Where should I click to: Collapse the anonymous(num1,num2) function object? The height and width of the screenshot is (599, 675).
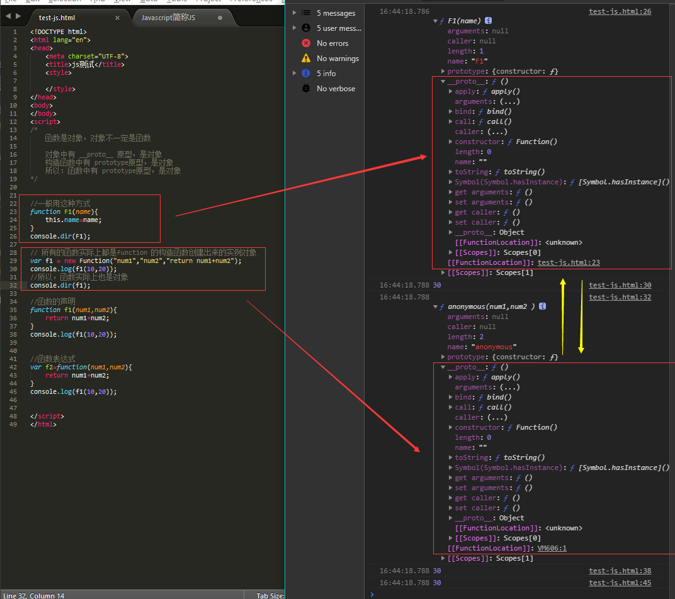435,306
